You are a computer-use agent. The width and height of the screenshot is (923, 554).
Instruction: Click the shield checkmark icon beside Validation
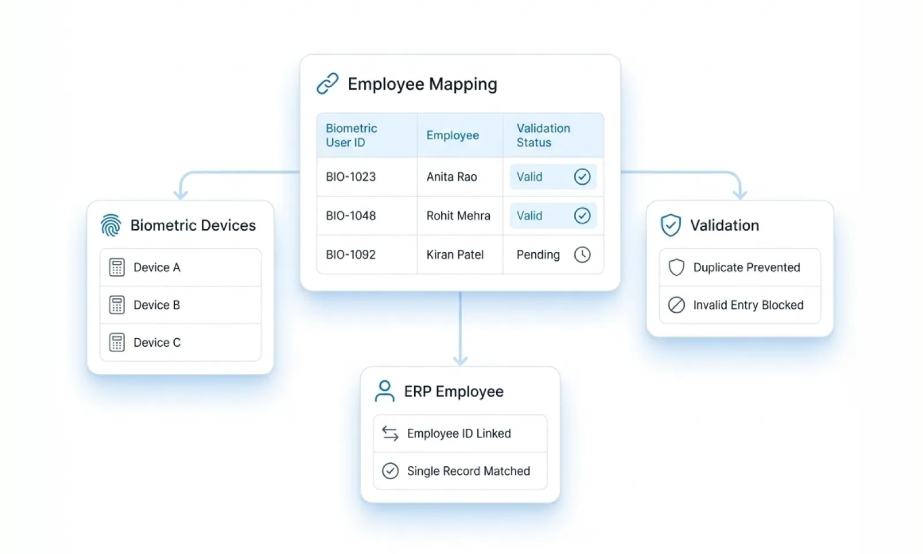tap(671, 225)
